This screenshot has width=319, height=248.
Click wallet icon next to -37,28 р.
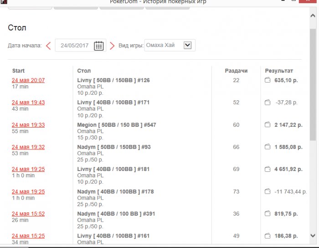click(268, 102)
